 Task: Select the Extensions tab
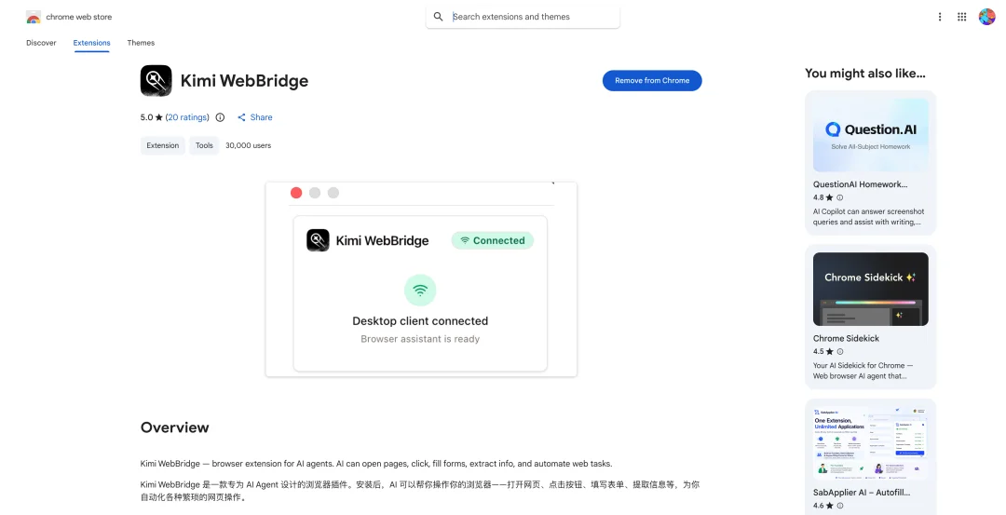coord(91,43)
